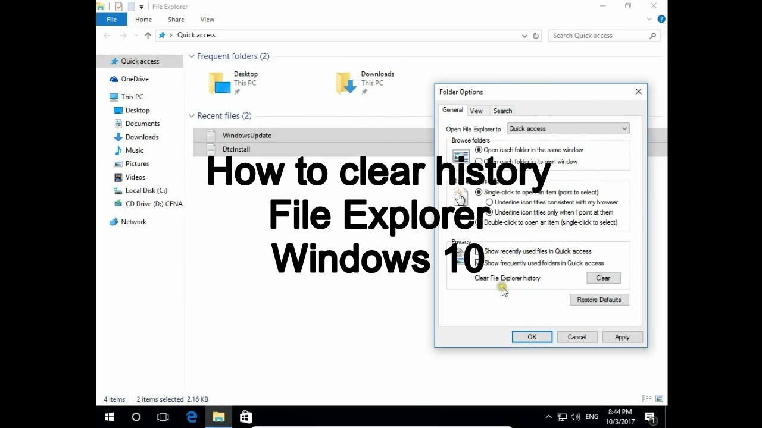Select Quick access in the navigation pane
Viewport: 762px width, 428px height.
click(x=140, y=61)
